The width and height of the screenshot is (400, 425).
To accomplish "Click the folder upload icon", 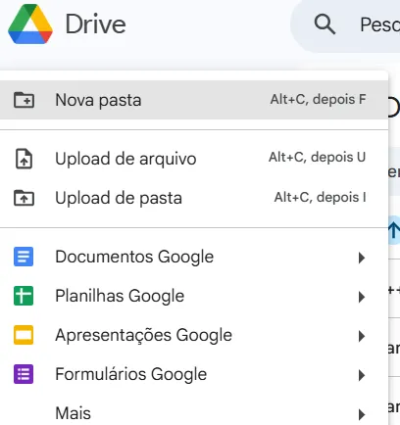I will (x=24, y=198).
